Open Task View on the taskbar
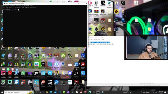Image resolution: width=168 pixels, height=94 pixels. 41,92
